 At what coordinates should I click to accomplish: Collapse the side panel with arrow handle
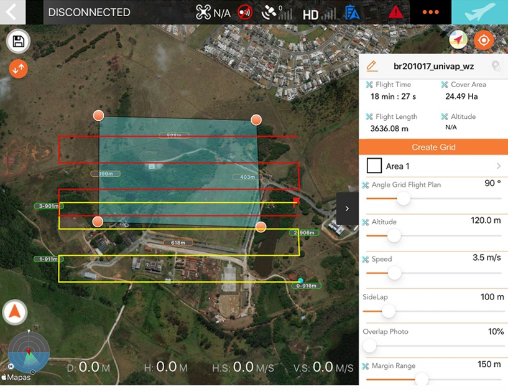347,209
